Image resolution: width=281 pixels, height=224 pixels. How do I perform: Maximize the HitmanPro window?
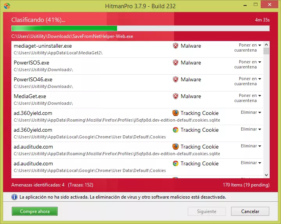coord(256,4)
